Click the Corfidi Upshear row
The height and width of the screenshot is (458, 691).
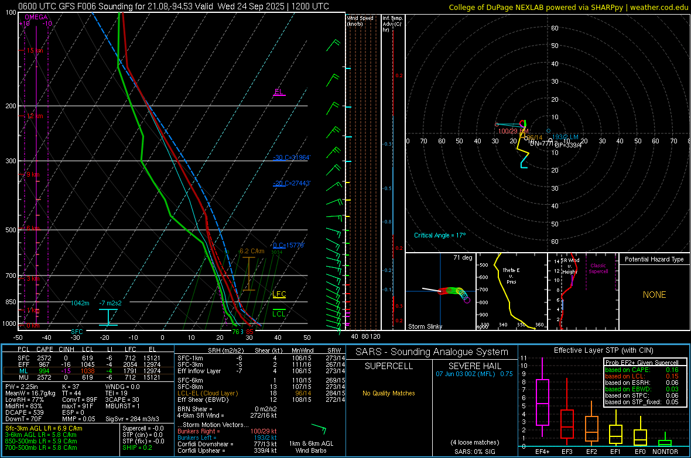[227, 450]
